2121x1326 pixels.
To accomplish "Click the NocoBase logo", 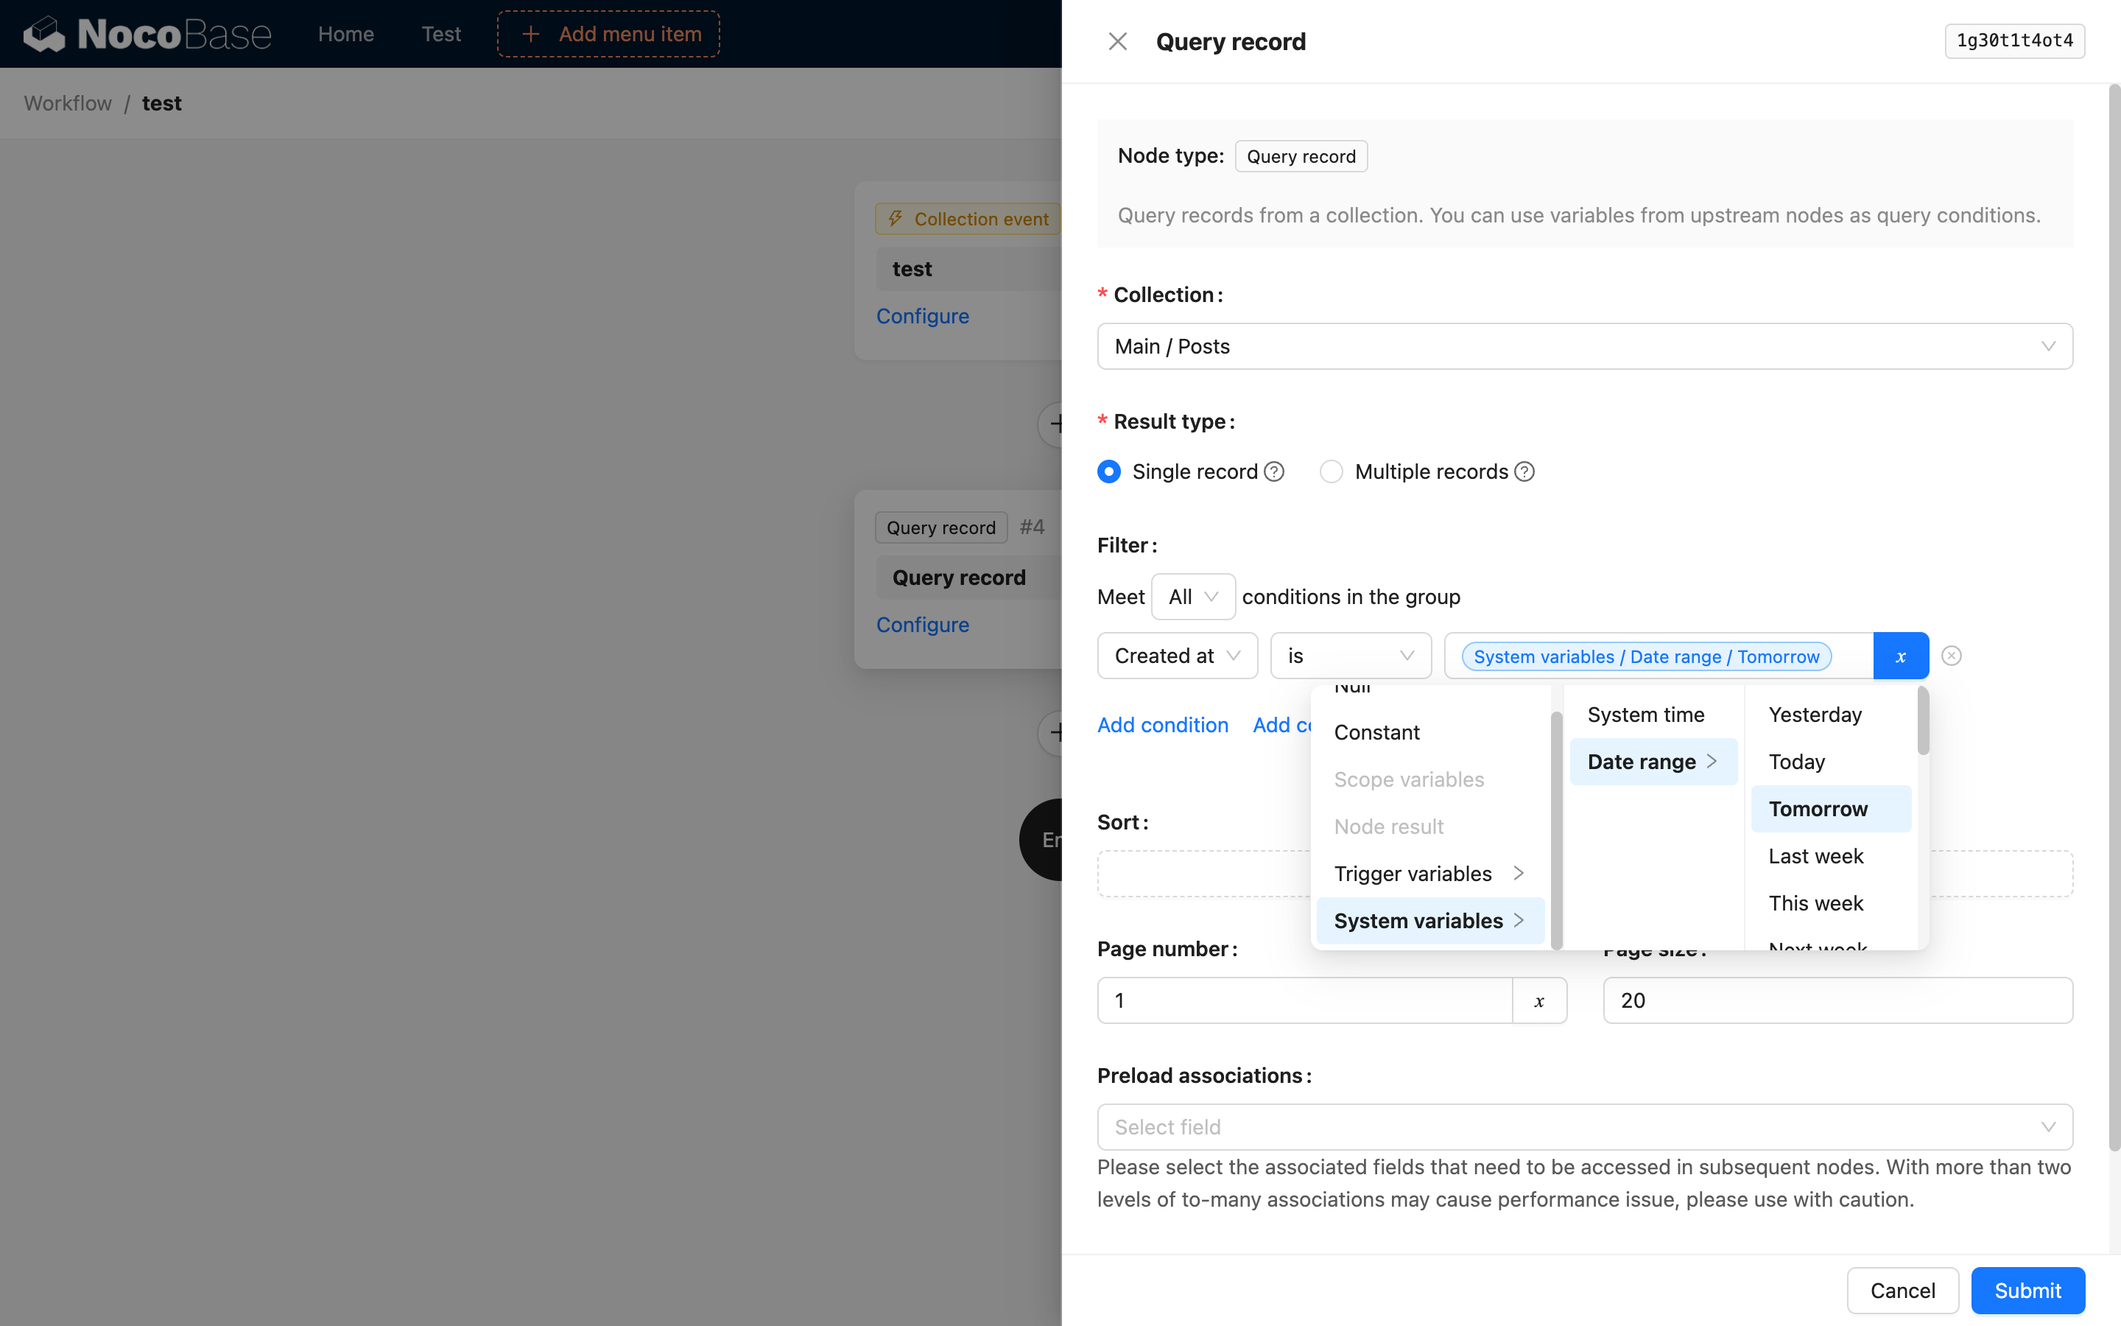I will (x=147, y=34).
